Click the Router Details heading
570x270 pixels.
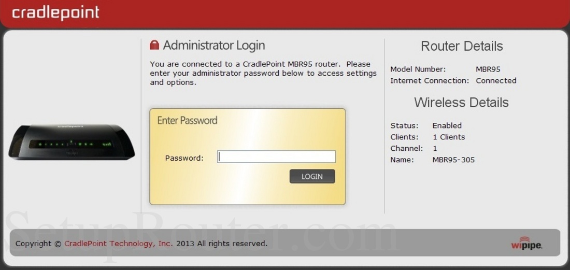click(x=462, y=46)
